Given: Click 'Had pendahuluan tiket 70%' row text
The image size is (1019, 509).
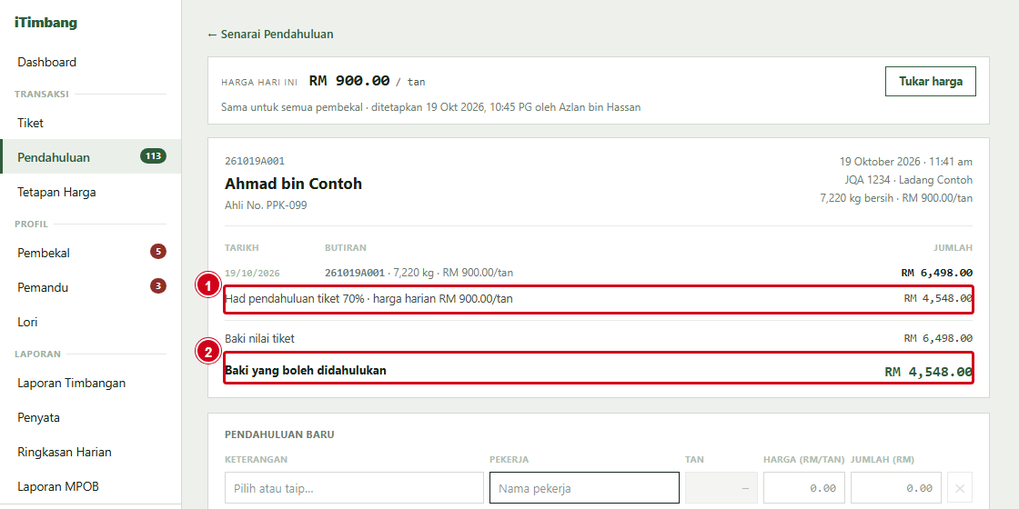Looking at the screenshot, I should pyautogui.click(x=368, y=299).
